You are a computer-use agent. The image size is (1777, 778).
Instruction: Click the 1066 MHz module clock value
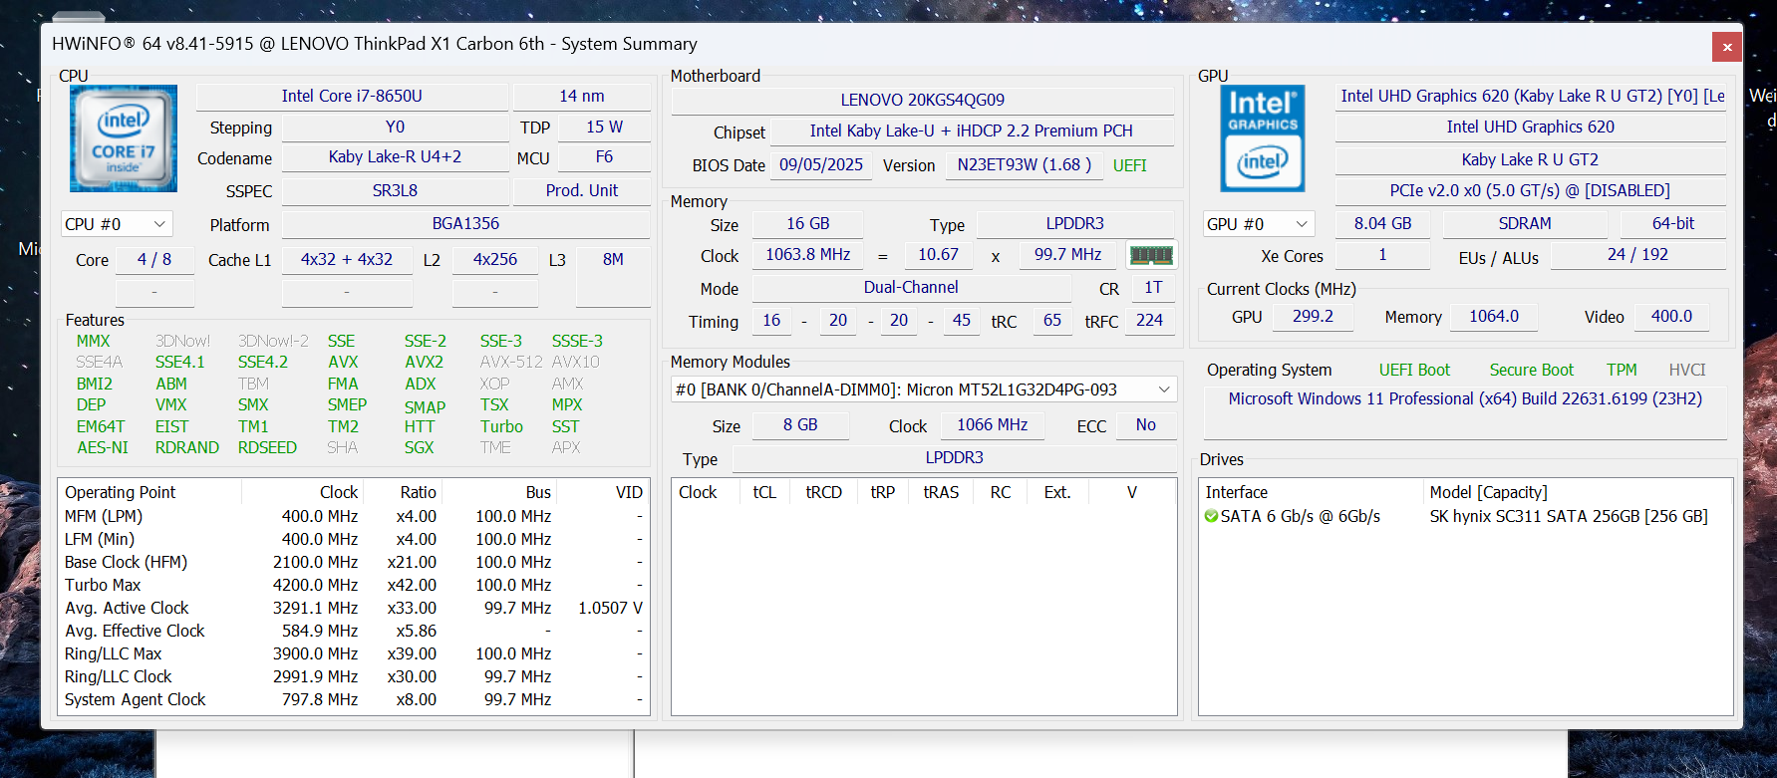tap(992, 425)
